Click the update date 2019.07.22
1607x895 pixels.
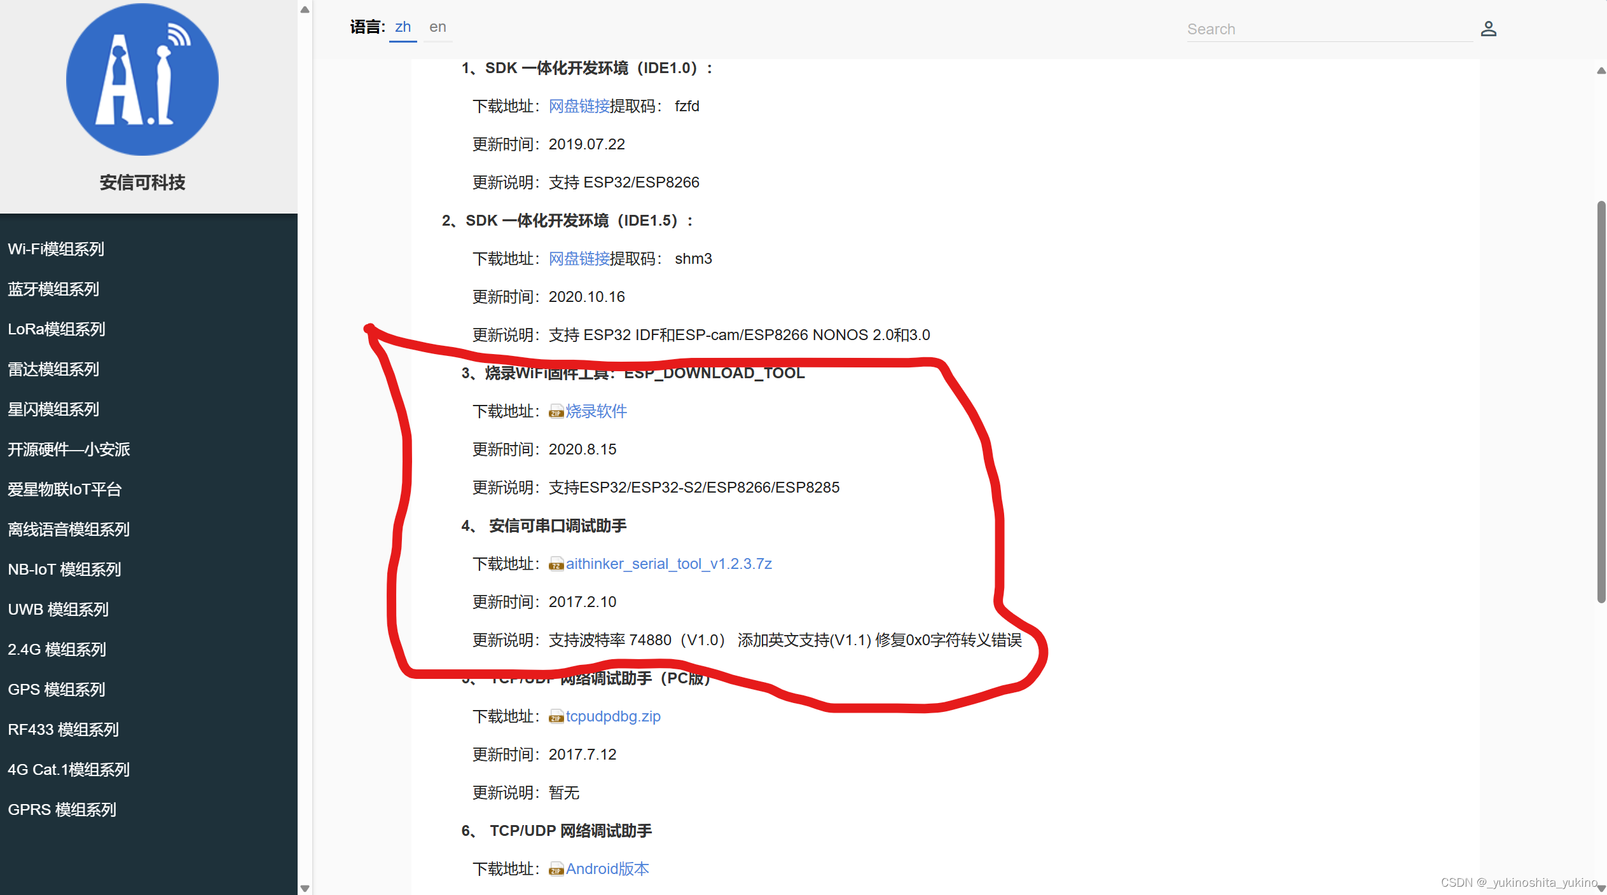(587, 144)
